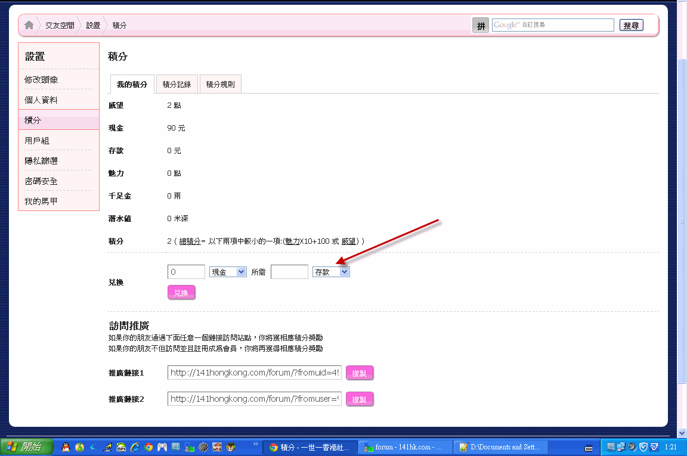The width and height of the screenshot is (687, 456).
Task: Open Google Chrome quick launch icon
Action: (x=148, y=447)
